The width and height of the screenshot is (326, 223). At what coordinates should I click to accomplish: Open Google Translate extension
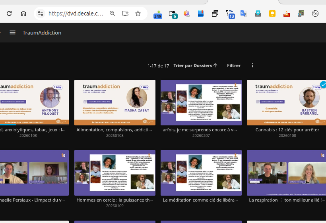tap(244, 14)
